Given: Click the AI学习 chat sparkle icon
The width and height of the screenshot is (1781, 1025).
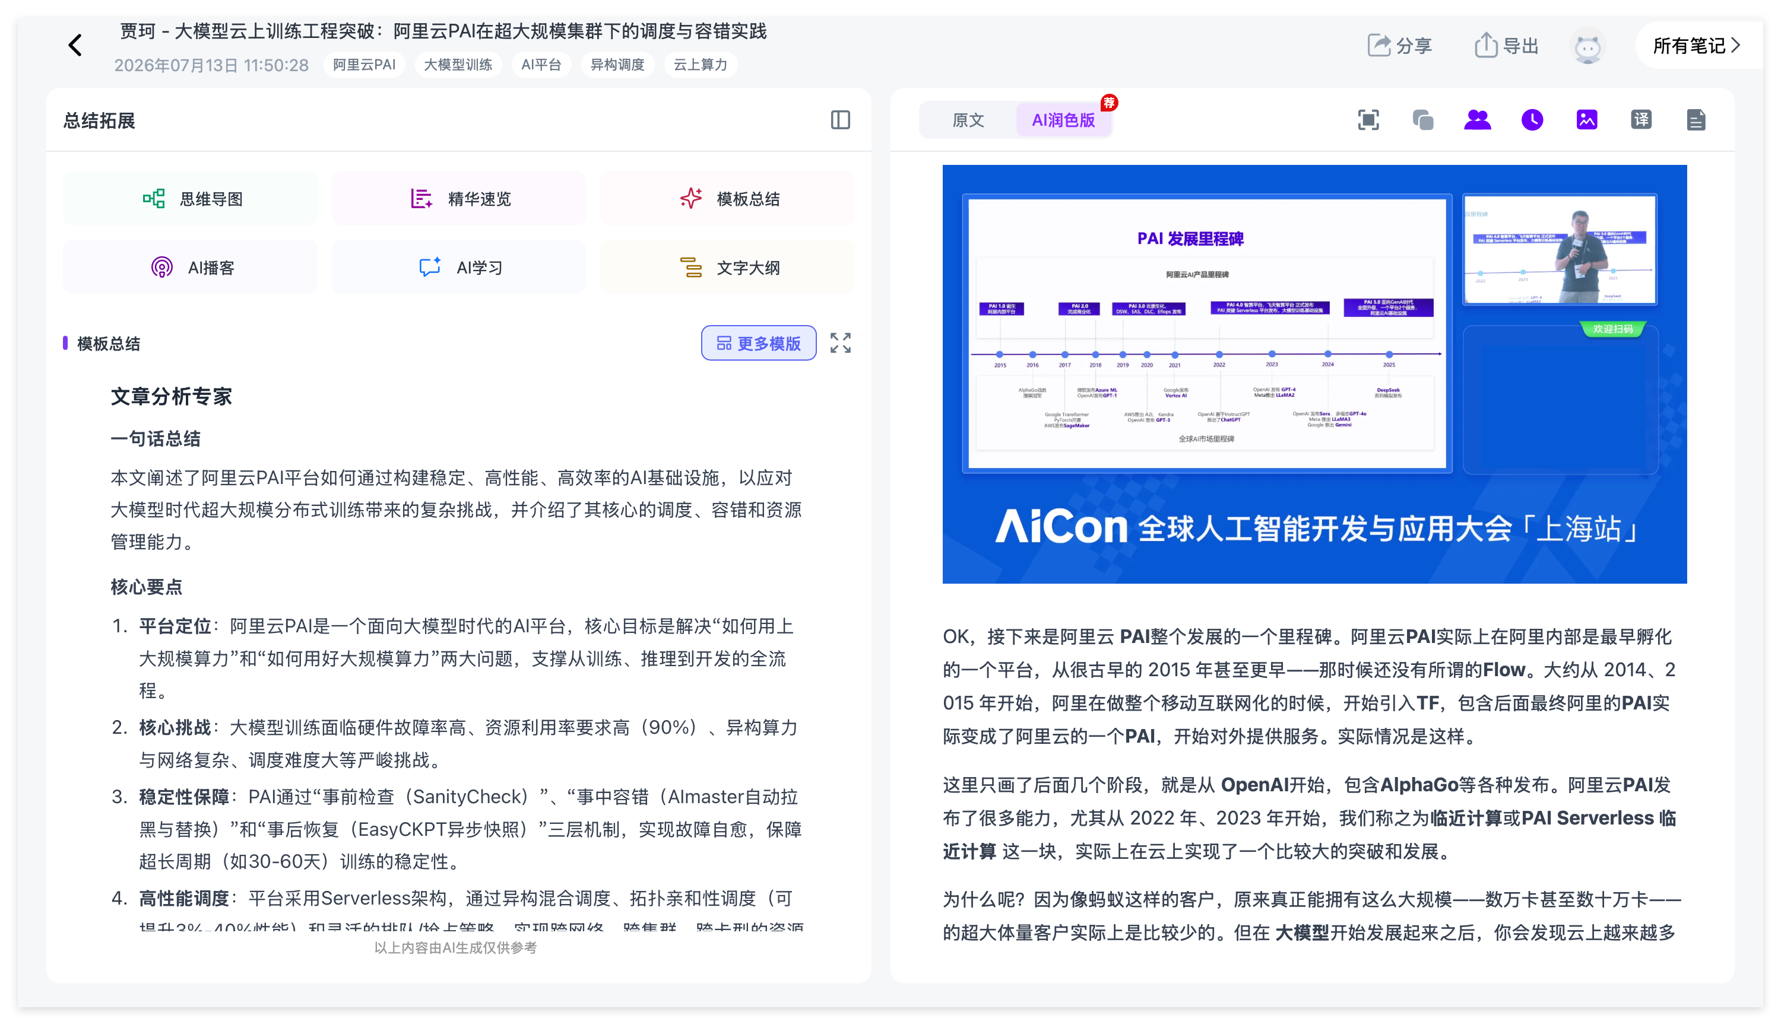Looking at the screenshot, I should [x=430, y=267].
